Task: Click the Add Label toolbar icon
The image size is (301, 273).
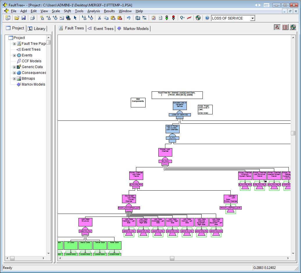Action: coord(62,18)
